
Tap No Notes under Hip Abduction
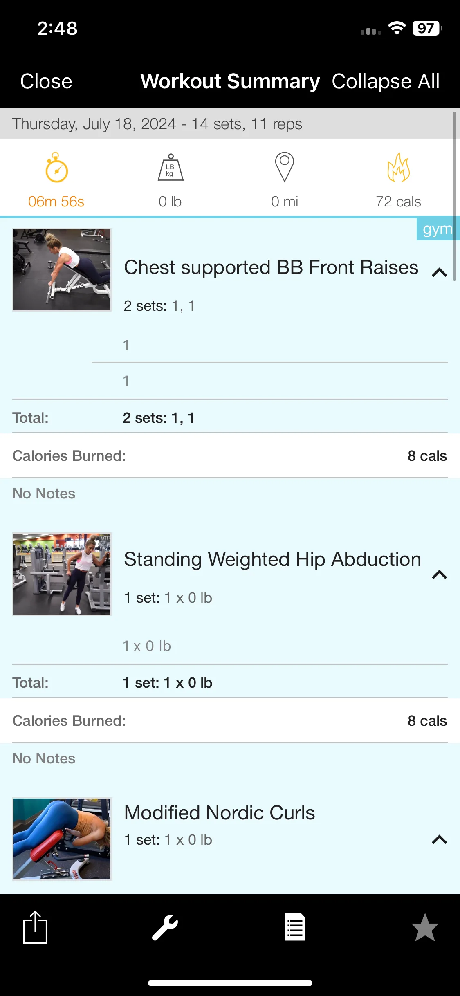[44, 758]
